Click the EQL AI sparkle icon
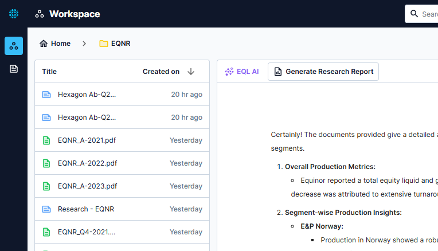This screenshot has width=438, height=251. point(229,72)
